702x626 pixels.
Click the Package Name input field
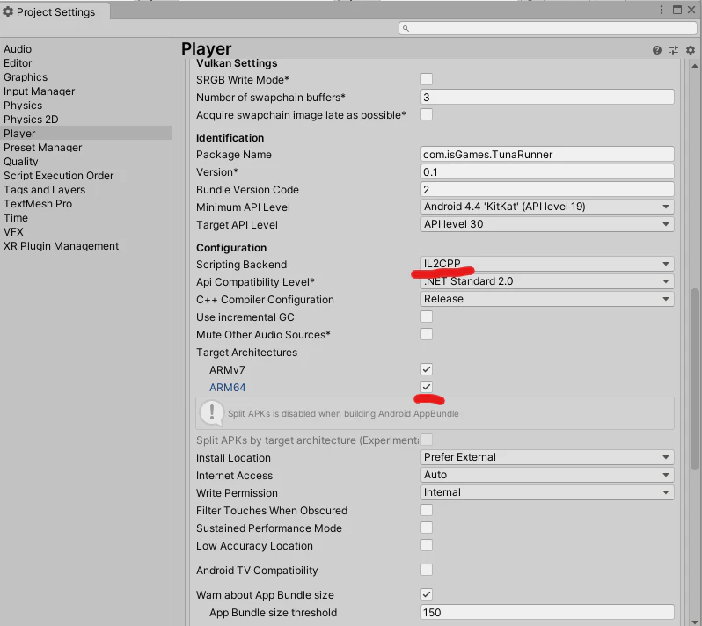click(547, 155)
